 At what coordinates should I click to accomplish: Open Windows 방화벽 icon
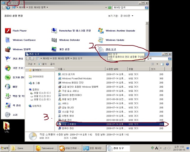(8, 49)
